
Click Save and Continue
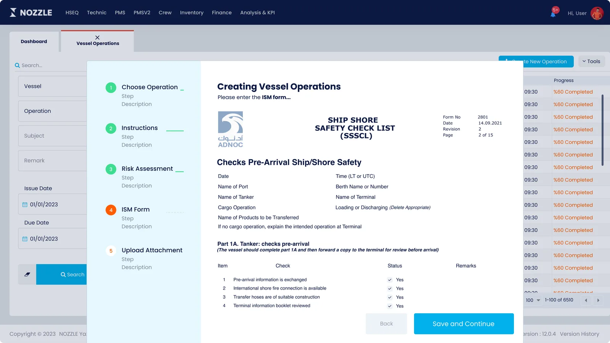tap(464, 324)
